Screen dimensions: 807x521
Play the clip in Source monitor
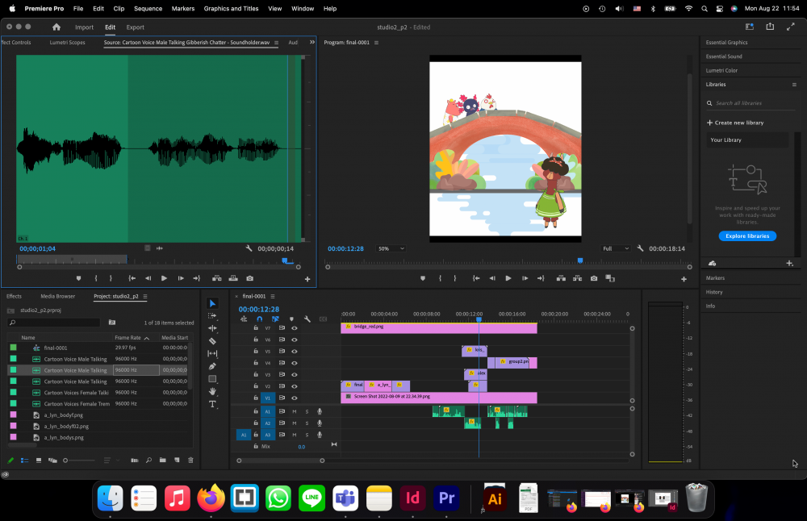point(164,278)
